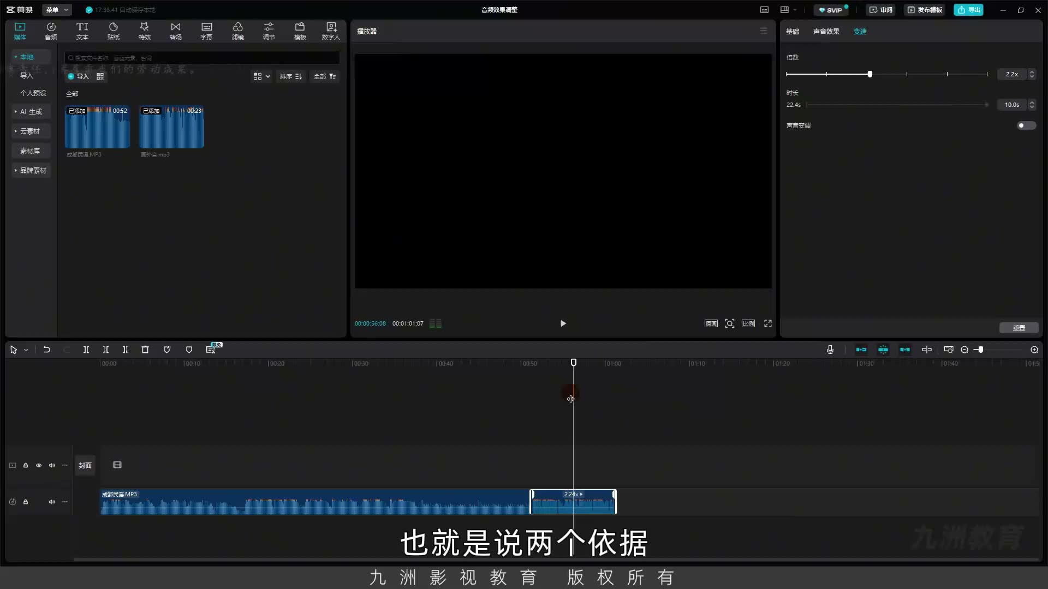Toggle main magnetic track snapping
Screen dimensions: 1048x589
coord(861,350)
